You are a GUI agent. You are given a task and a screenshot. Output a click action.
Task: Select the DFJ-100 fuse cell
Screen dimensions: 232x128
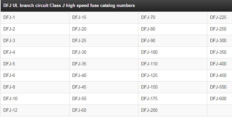[173, 52]
